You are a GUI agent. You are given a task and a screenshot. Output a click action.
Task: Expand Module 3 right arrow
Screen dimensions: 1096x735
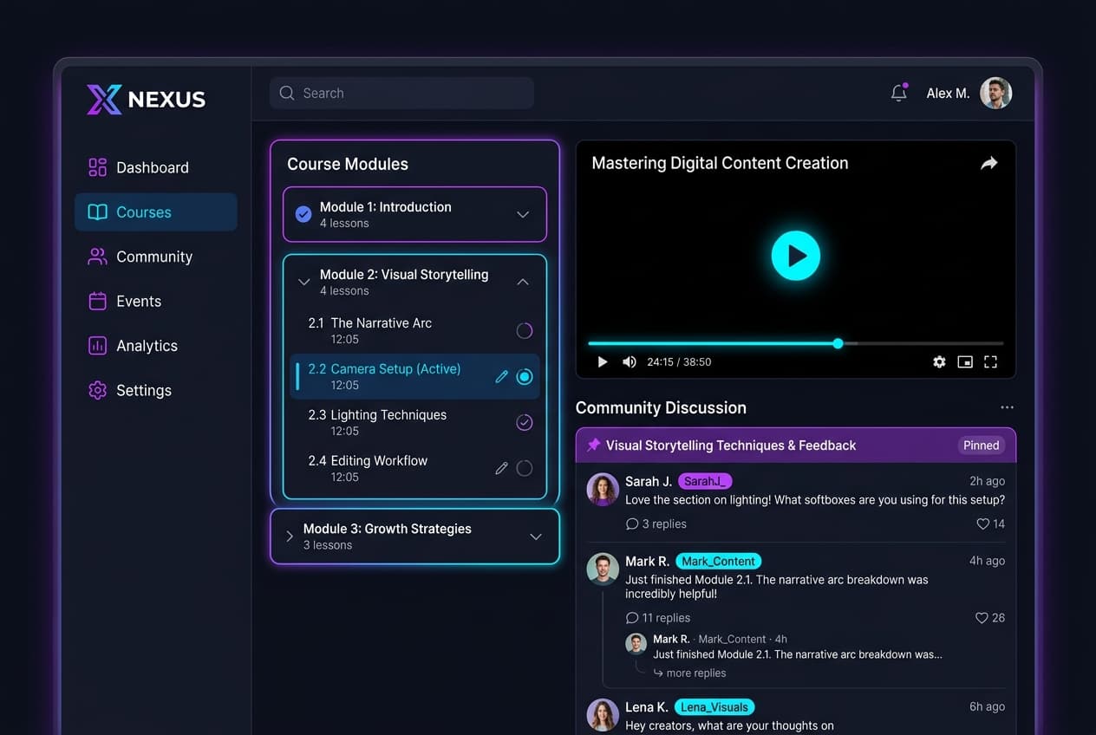pos(290,537)
